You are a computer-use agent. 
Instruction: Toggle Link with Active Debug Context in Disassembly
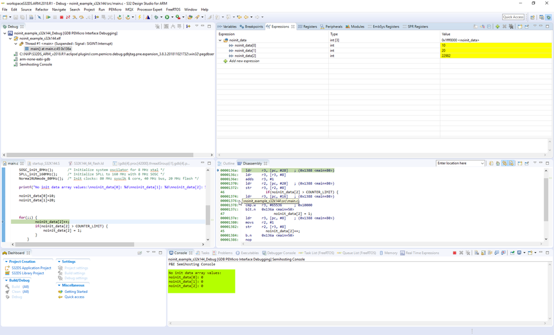pyautogui.click(x=505, y=163)
